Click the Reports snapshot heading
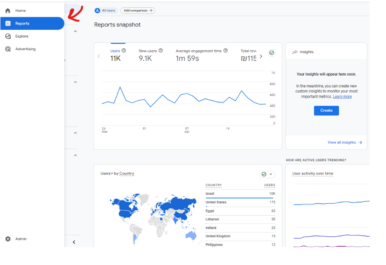Image resolution: width=386 pixels, height=265 pixels. pos(117,24)
